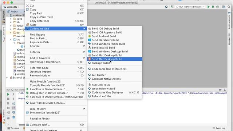Choose Send Windows Phone Build
This screenshot has height=131, width=233.
coord(114,44)
